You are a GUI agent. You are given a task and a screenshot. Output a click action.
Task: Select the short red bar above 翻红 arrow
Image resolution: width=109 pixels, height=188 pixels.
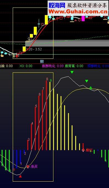click(83, 146)
